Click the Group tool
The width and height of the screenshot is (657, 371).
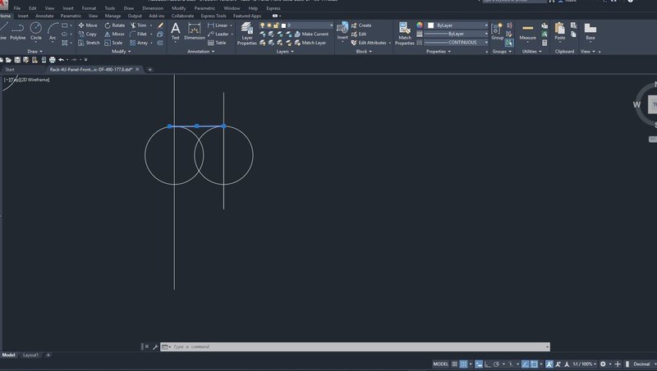point(497,31)
